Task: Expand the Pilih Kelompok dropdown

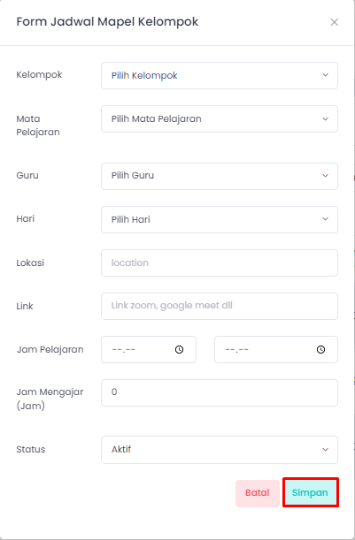Action: coord(220,75)
